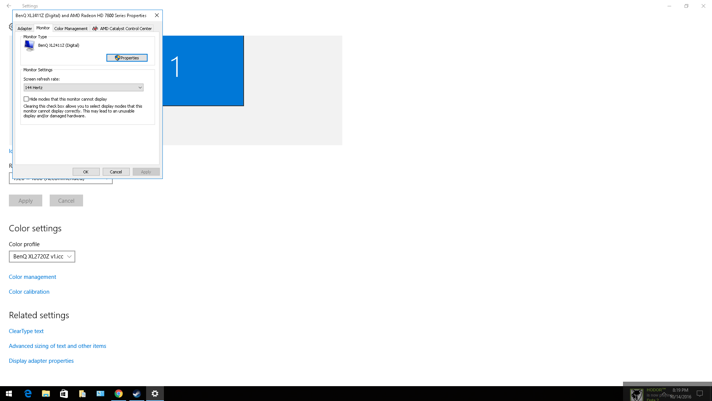Click the Monitor tab in properties dialog

pyautogui.click(x=43, y=28)
